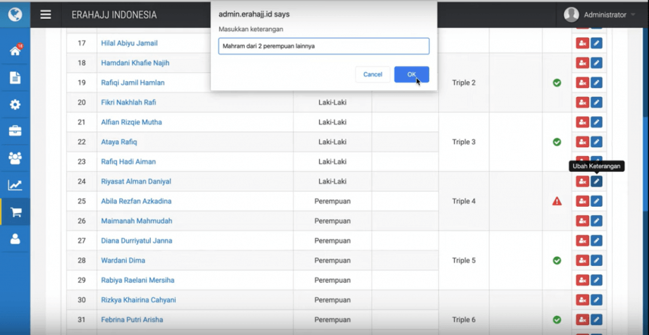
Task: Toggle the hamburger menu in header
Action: point(46,15)
